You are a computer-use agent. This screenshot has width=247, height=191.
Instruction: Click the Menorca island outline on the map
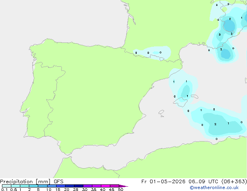click(x=195, y=96)
